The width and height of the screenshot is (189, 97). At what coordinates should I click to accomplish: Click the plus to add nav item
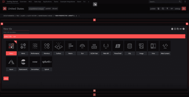pyautogui.click(x=88, y=2)
